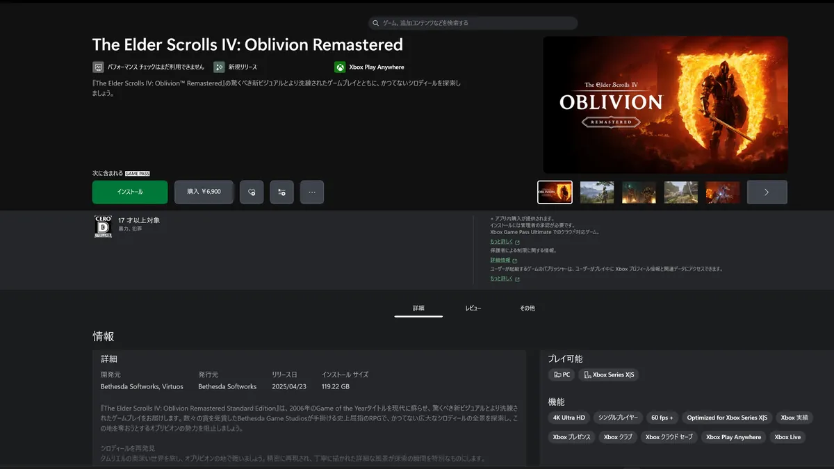Click developer text Bethesda Softworks, Virtuos
This screenshot has width=834, height=469.
coord(140,386)
